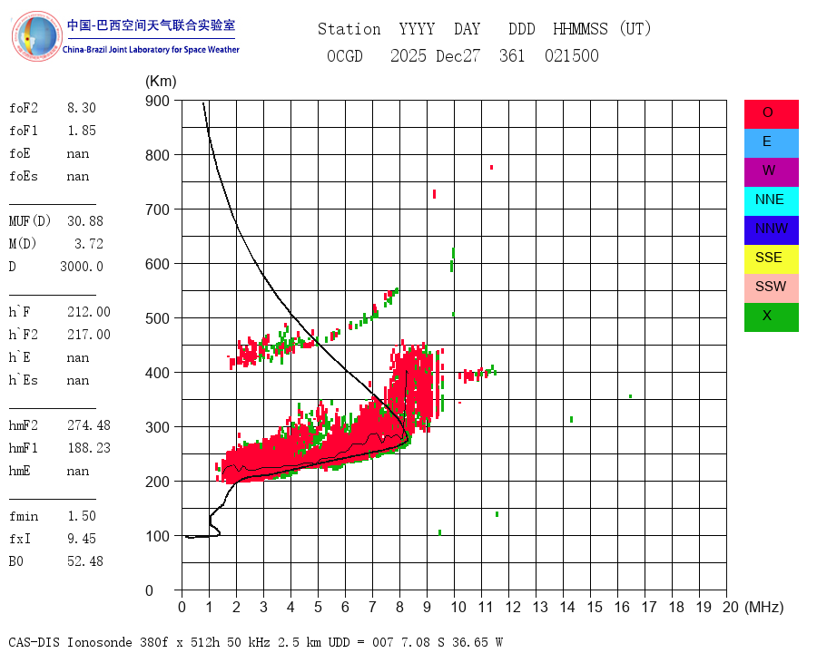This screenshot has height=653, width=817.
Task: Click the date 2025 Dec27
Action: tap(435, 55)
